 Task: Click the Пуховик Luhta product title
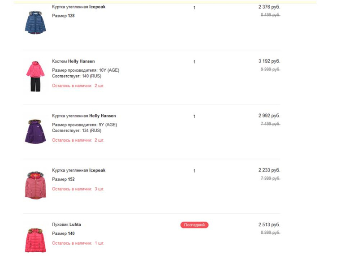pyautogui.click(x=66, y=224)
